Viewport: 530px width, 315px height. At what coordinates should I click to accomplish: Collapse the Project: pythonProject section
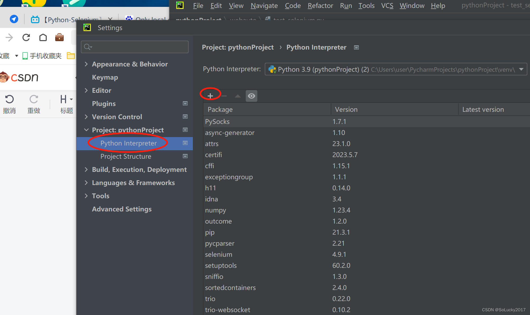click(86, 130)
